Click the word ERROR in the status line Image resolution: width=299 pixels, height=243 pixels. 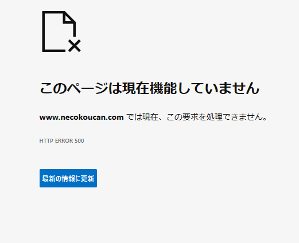[64, 141]
